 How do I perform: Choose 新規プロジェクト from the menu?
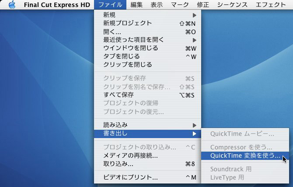(147, 24)
